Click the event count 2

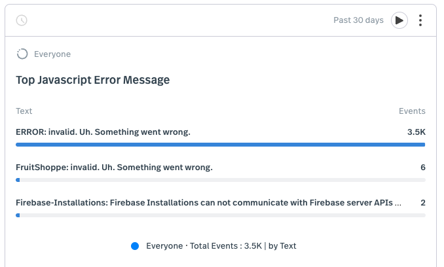(423, 203)
